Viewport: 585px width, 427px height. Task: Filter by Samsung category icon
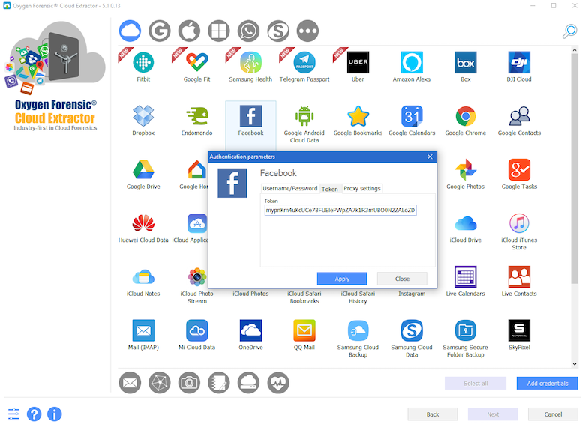pyautogui.click(x=278, y=31)
